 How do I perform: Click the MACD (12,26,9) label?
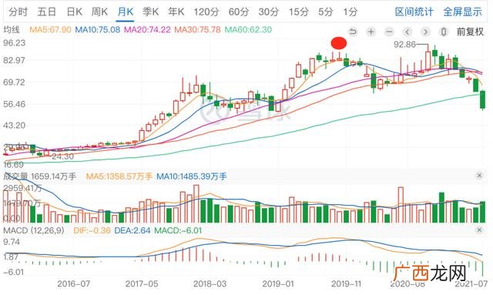34,230
